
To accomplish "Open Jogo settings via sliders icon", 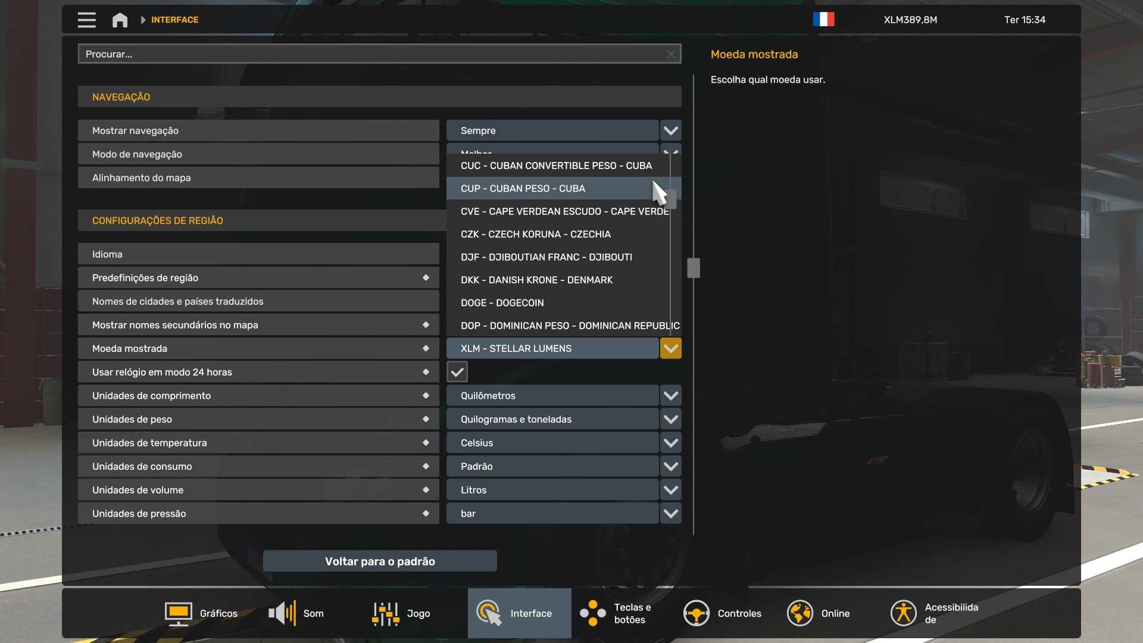I will 385,613.
